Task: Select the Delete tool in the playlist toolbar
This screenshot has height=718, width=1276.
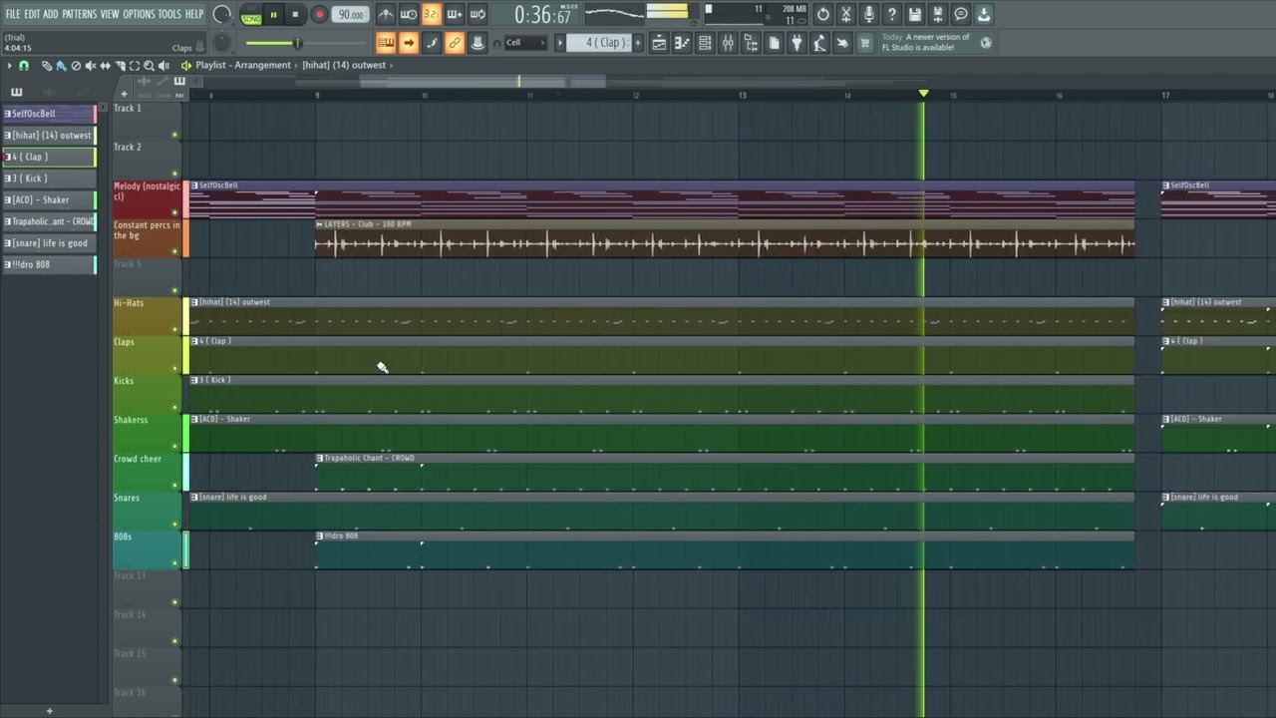Action: pyautogui.click(x=76, y=66)
